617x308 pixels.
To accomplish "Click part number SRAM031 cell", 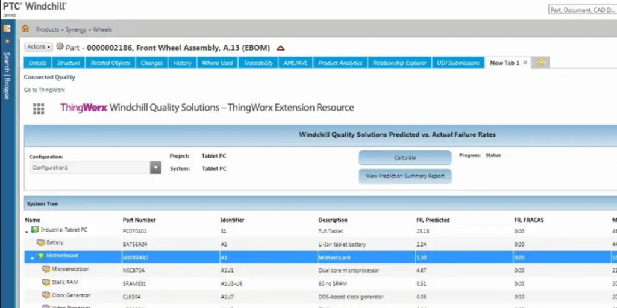I will 134,283.
